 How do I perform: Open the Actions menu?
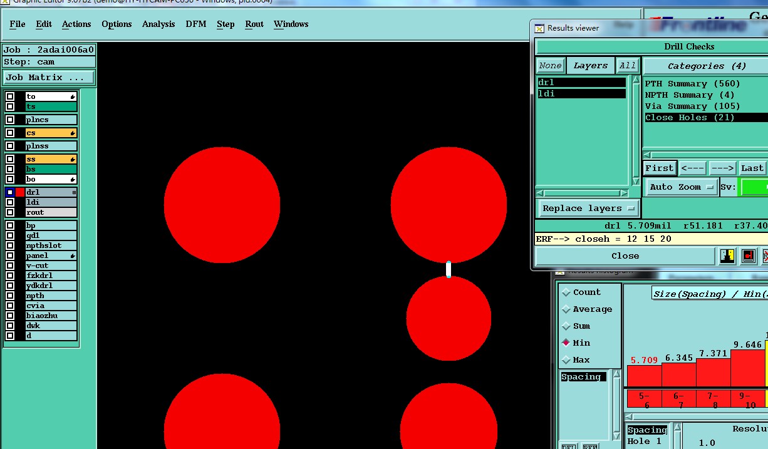[x=76, y=24]
